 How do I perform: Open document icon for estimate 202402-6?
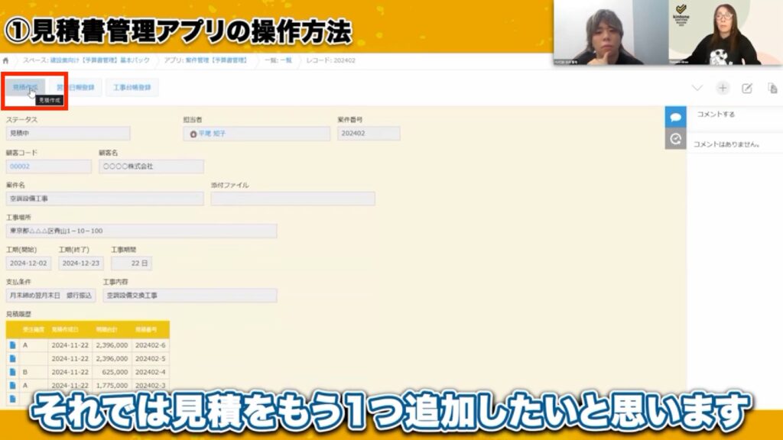12,345
